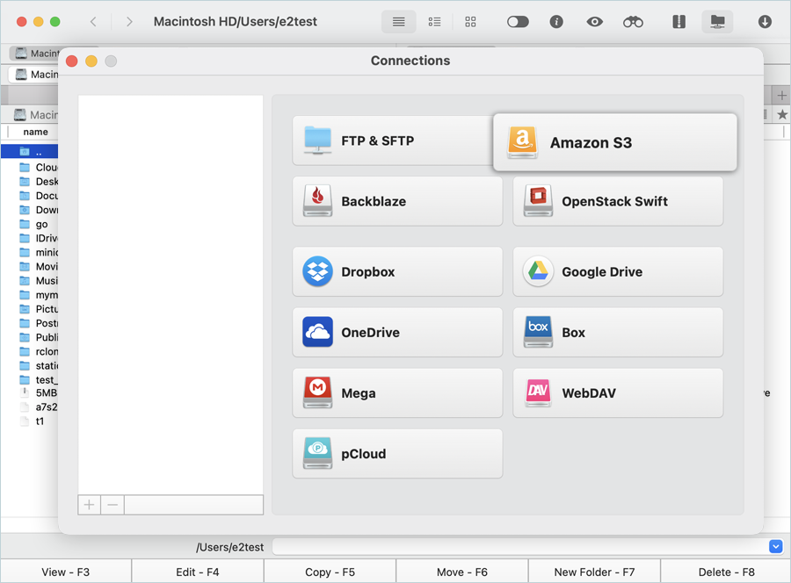This screenshot has height=583, width=791.
Task: Focus the command line input field
Action: 519,546
